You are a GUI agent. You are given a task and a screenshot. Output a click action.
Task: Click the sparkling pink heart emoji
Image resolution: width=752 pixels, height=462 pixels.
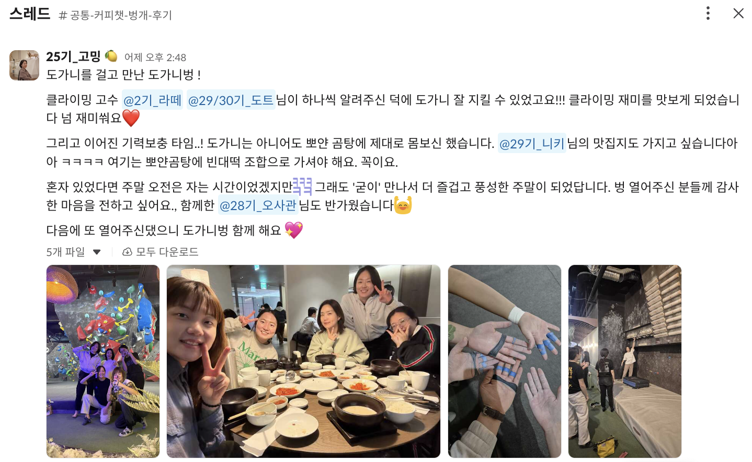tap(294, 230)
